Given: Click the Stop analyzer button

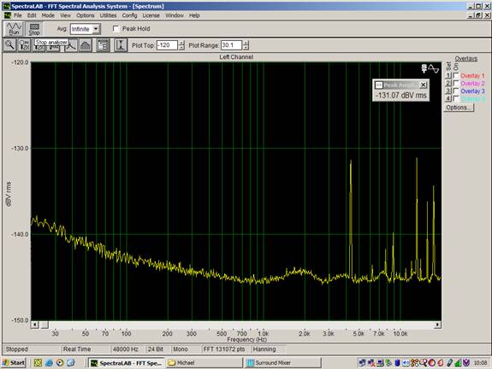Looking at the screenshot, I should click(x=34, y=28).
